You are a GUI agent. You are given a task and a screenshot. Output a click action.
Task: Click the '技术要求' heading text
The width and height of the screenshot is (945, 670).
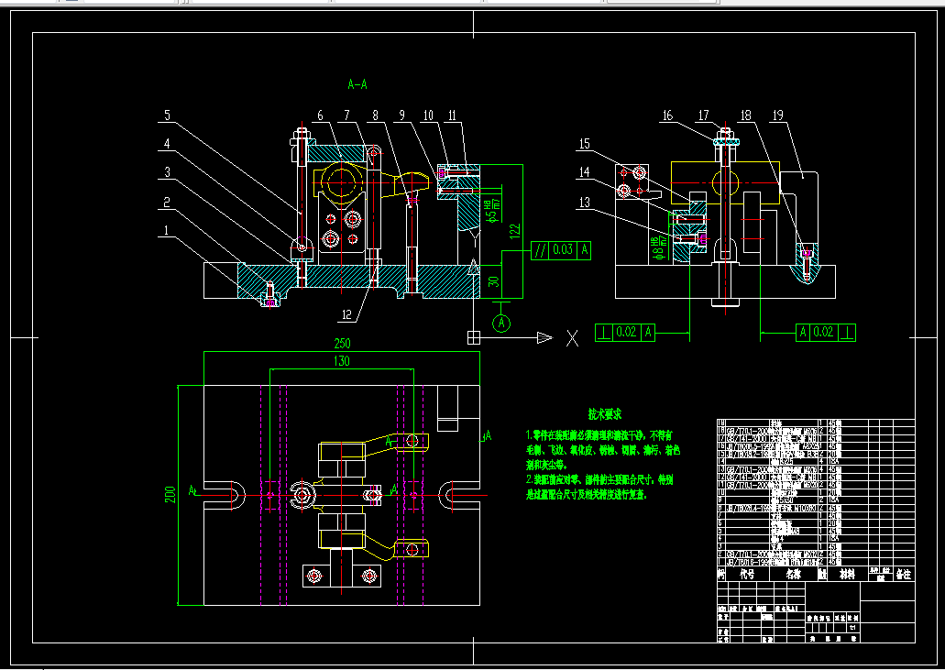(605, 414)
